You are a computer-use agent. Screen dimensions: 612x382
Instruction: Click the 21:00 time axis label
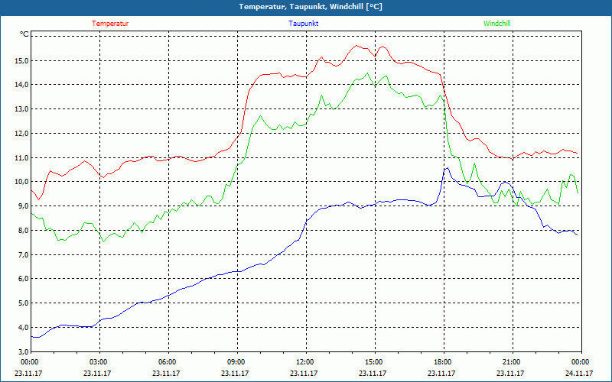point(513,362)
